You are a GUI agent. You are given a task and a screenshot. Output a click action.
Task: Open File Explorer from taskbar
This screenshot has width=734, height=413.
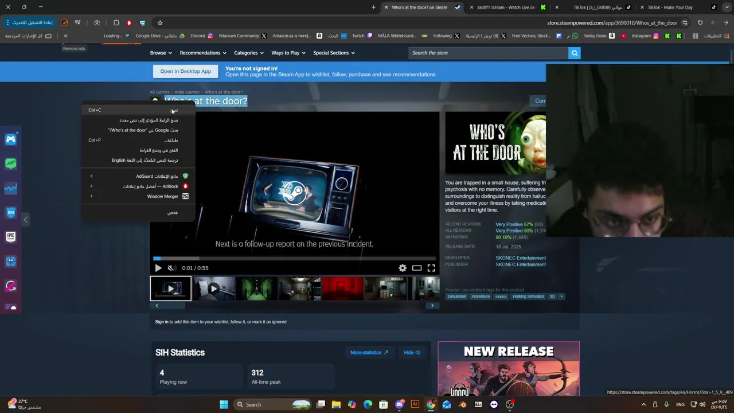click(337, 404)
